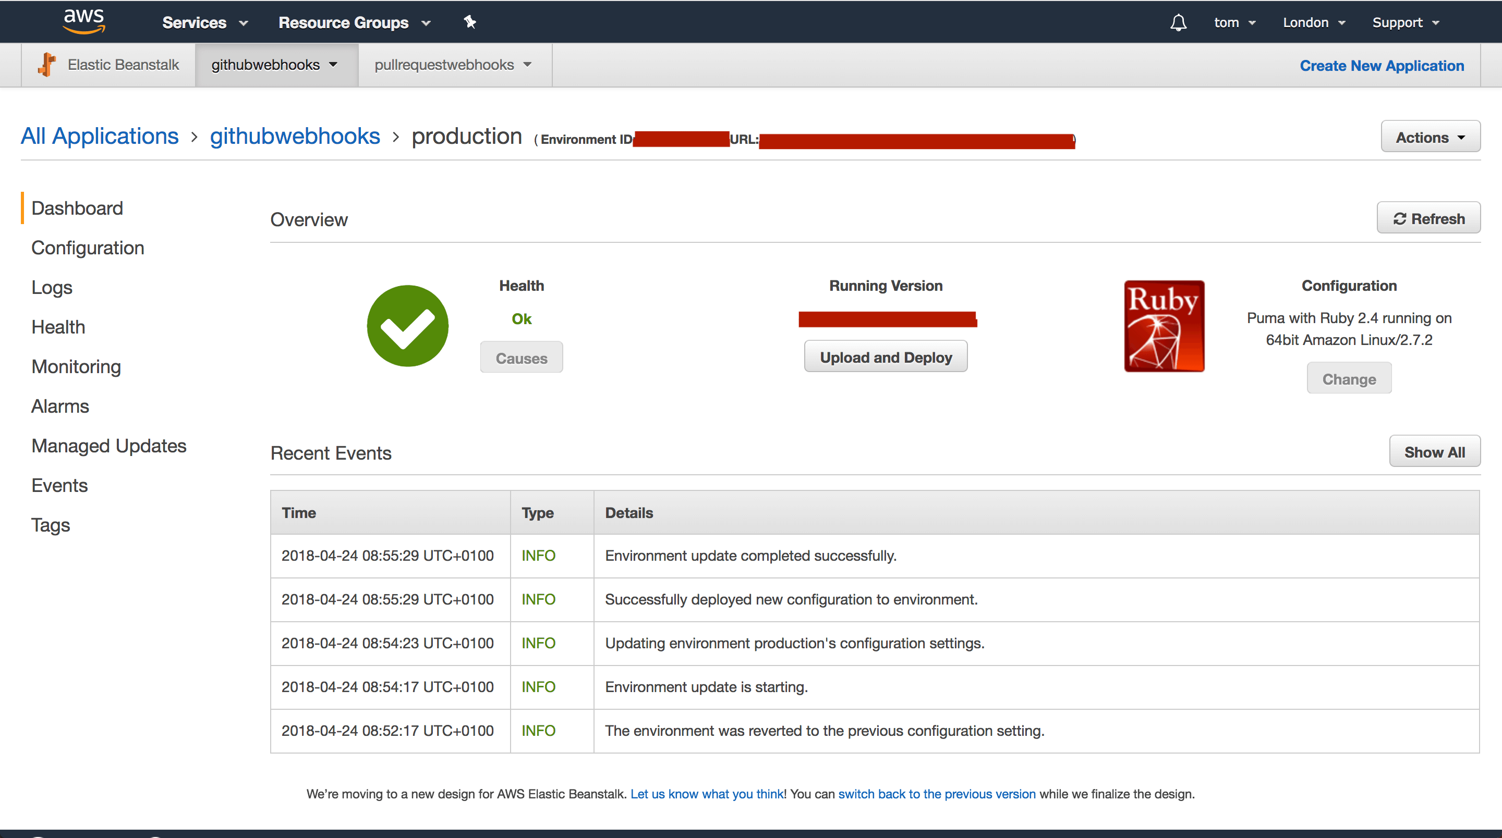This screenshot has height=838, width=1502.
Task: Open the Services dropdown menu
Action: point(205,22)
